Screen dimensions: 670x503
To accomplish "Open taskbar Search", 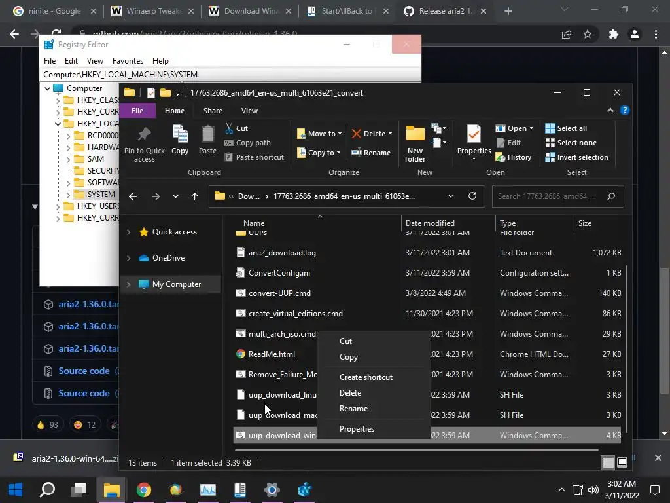I will [47, 489].
